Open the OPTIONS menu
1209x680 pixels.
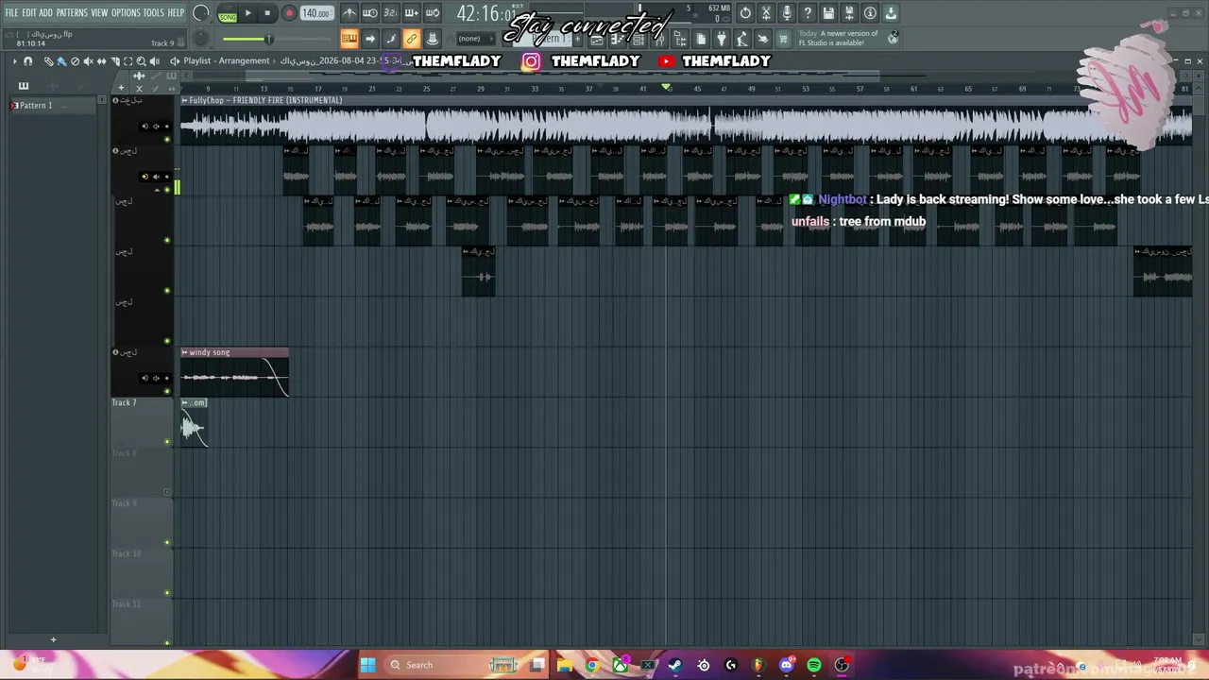(126, 13)
